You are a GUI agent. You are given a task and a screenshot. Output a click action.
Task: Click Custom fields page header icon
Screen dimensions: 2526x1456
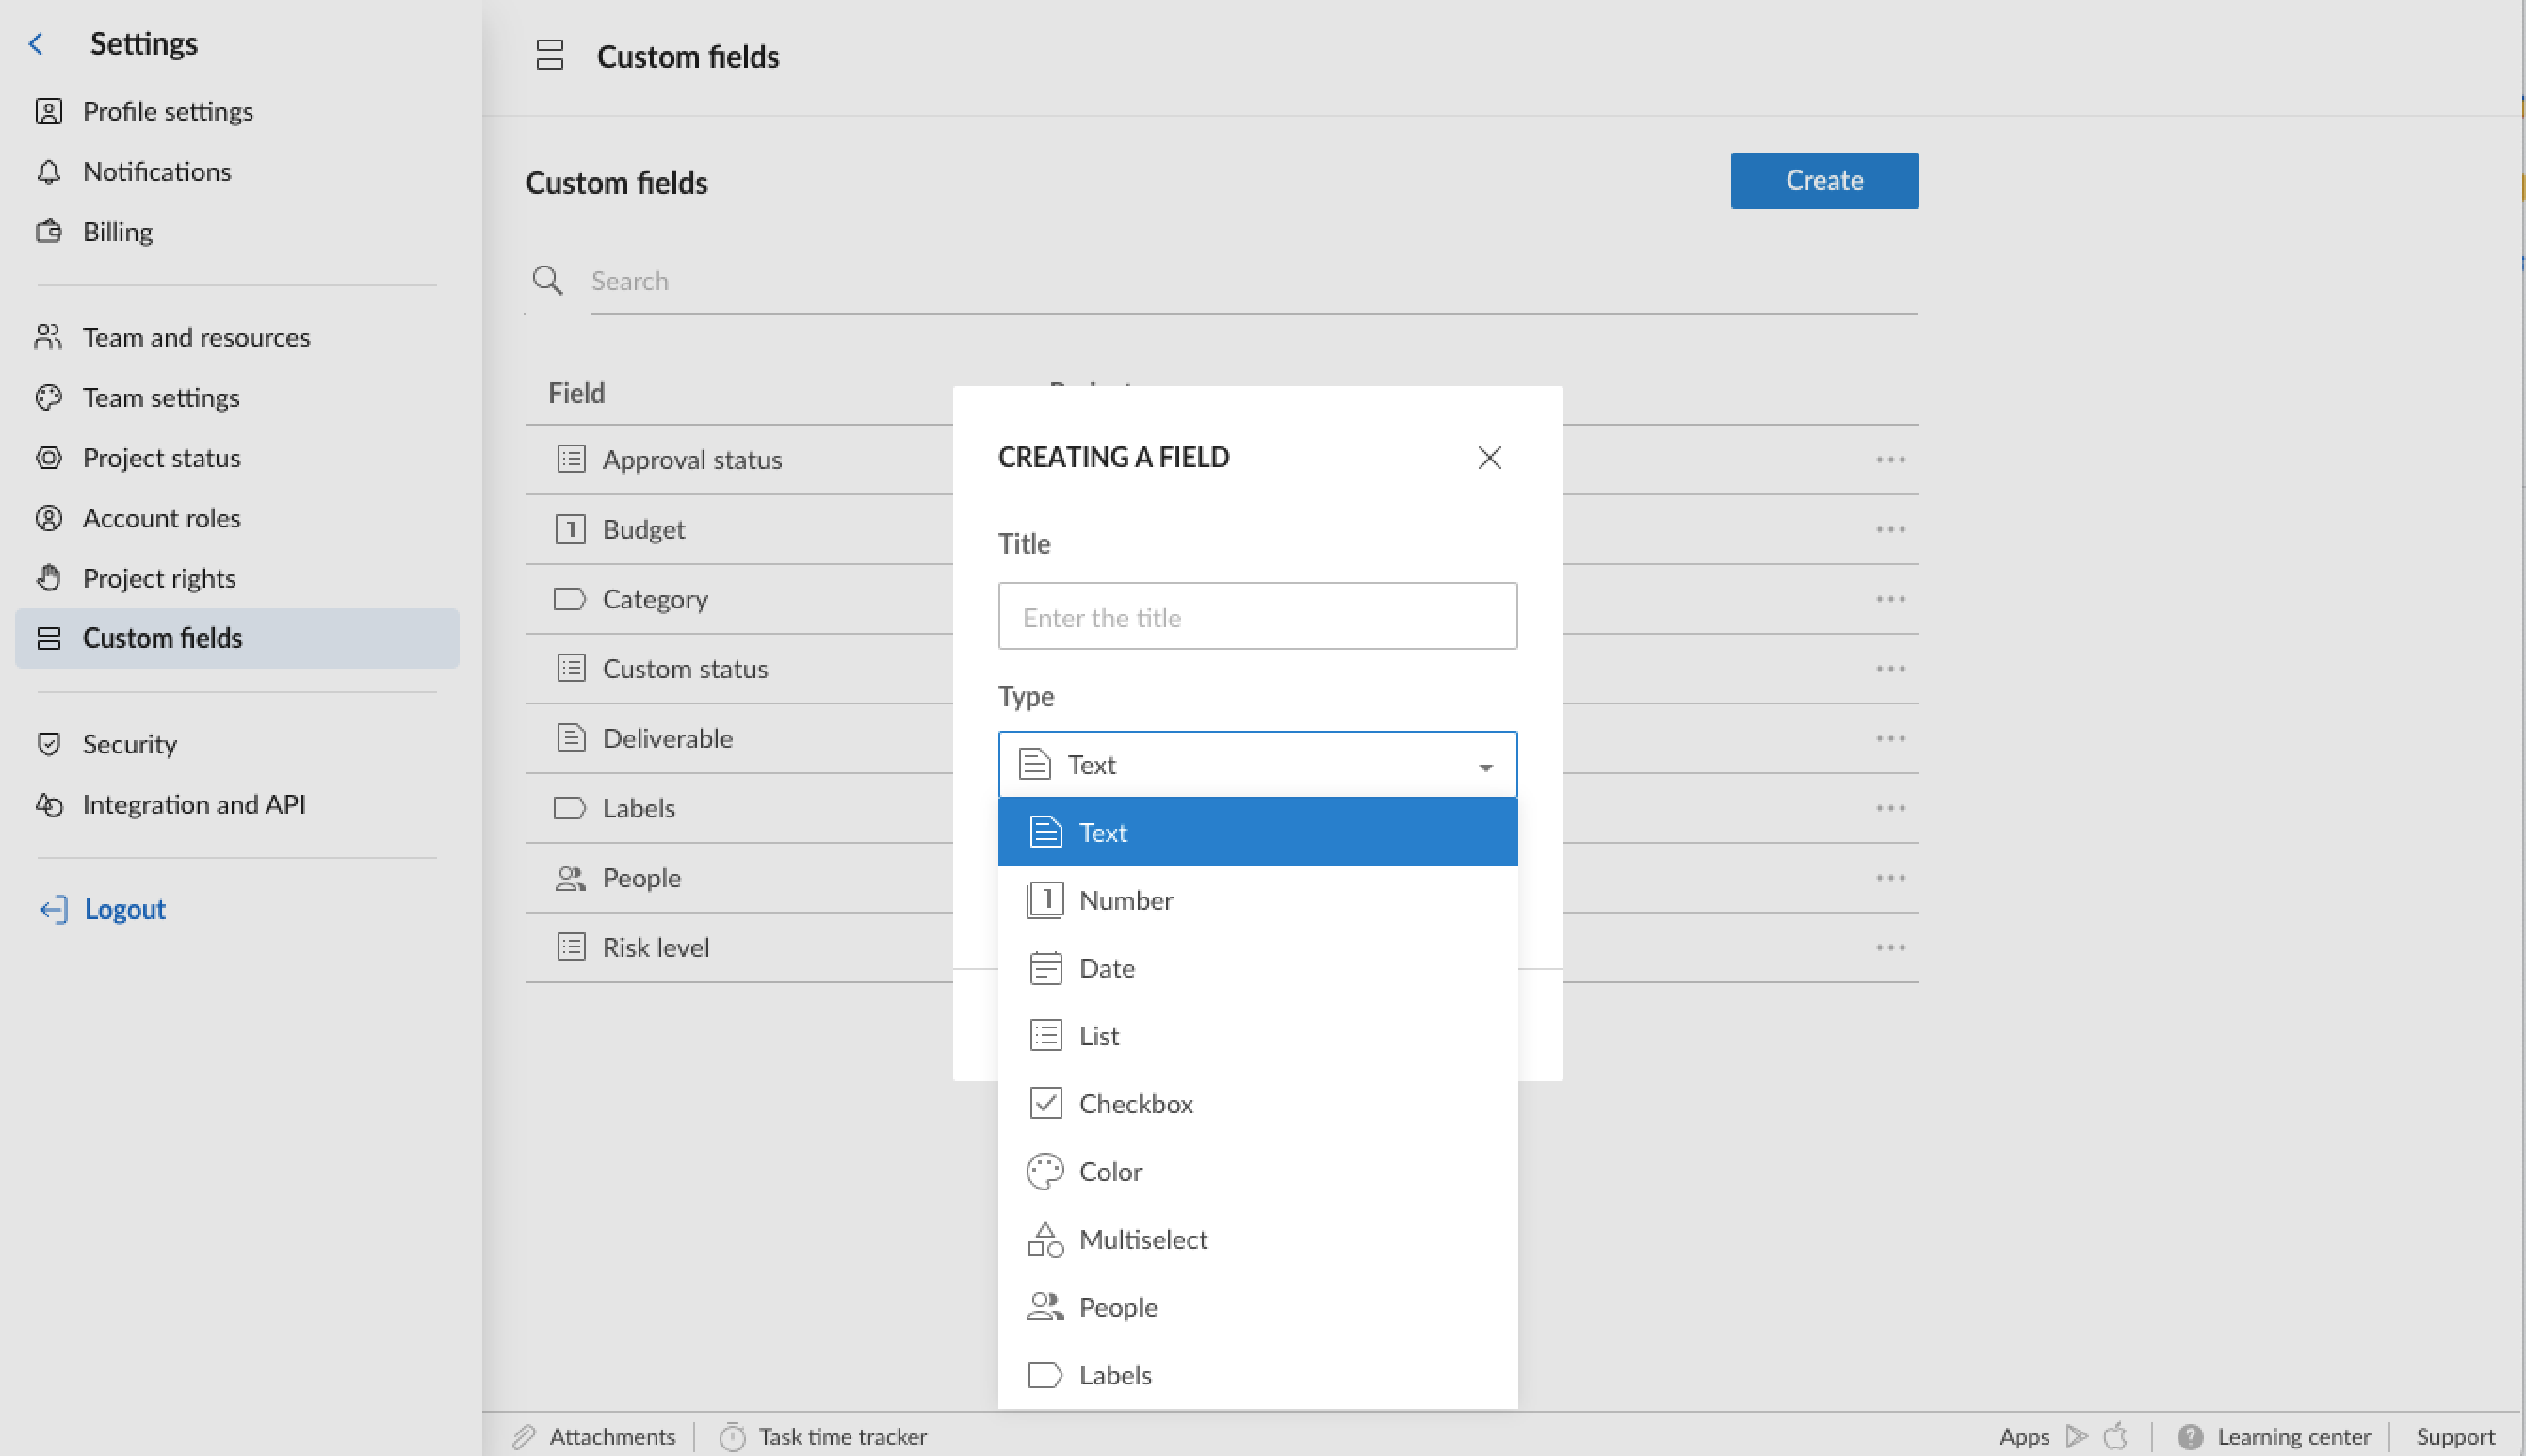549,55
